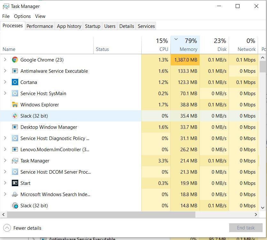Click the End task button
This screenshot has width=267, height=240.
click(246, 228)
